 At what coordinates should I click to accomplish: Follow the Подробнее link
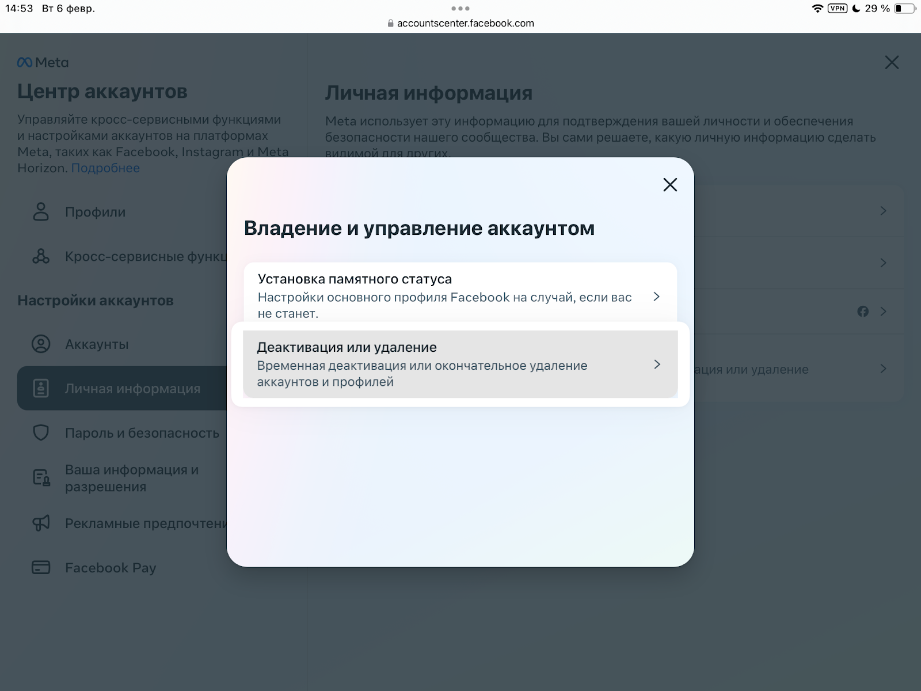click(105, 168)
